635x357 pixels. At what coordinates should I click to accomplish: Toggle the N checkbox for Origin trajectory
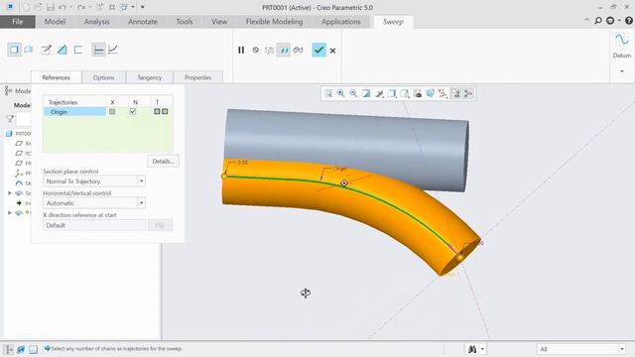(133, 111)
